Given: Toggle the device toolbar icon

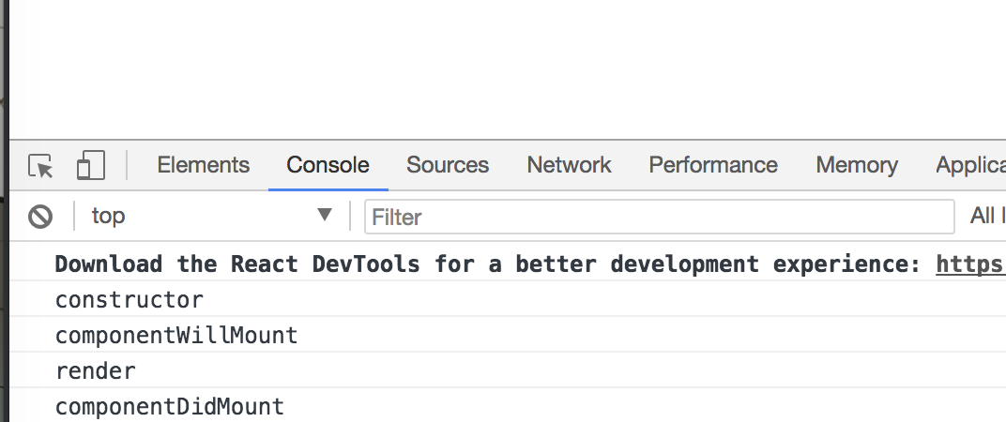Looking at the screenshot, I should (x=90, y=166).
